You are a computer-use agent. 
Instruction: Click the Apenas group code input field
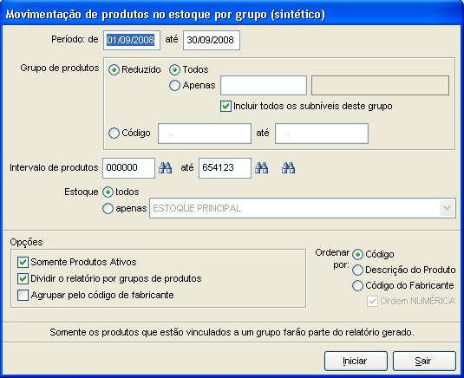click(x=264, y=86)
